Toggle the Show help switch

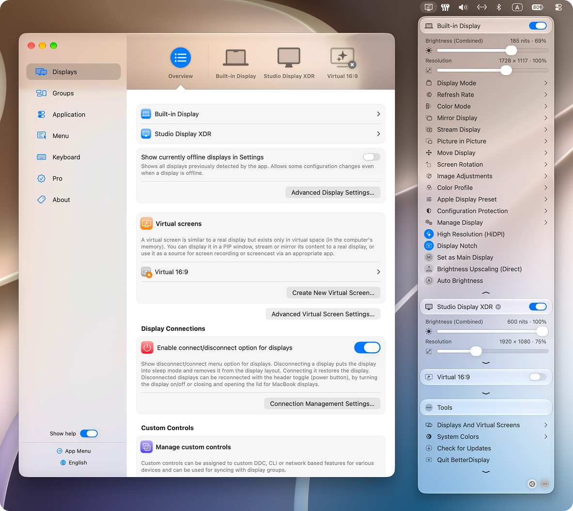tap(89, 434)
